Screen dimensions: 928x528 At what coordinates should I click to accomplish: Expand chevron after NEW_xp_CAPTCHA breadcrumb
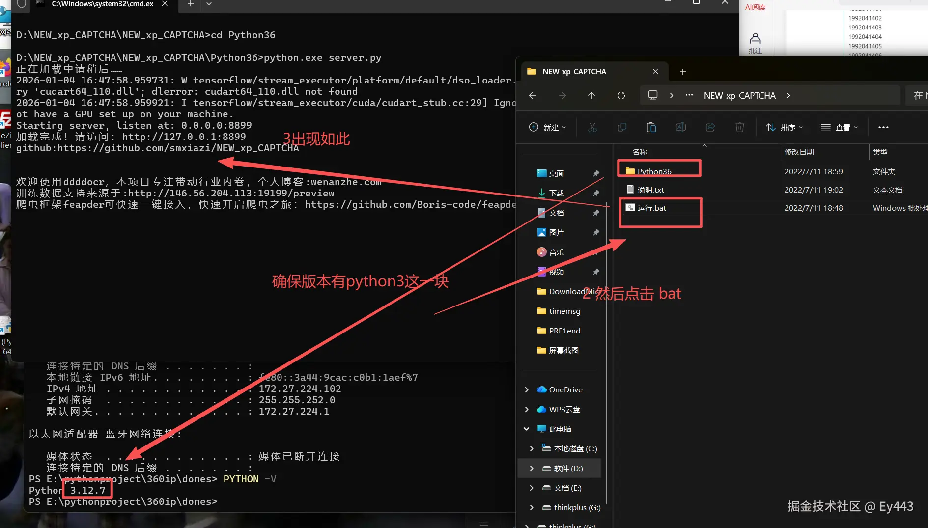[788, 95]
